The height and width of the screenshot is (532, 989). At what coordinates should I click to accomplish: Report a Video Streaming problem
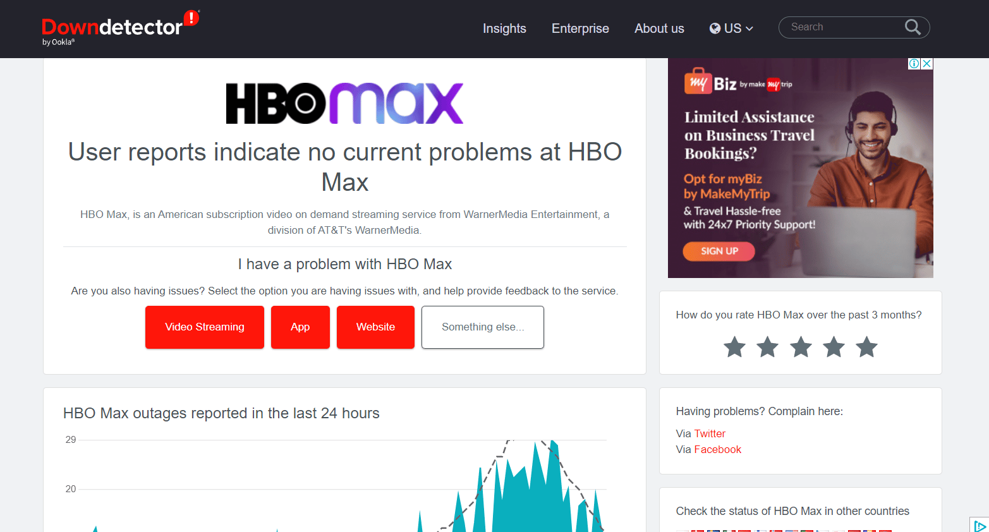(205, 327)
